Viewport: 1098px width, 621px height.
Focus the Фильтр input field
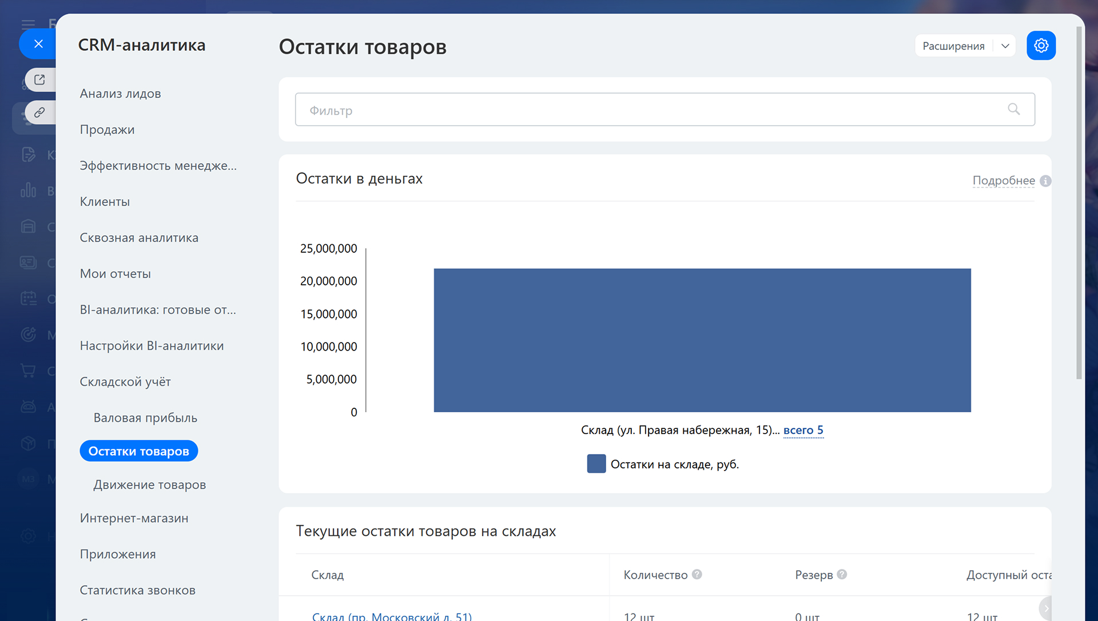(x=665, y=109)
